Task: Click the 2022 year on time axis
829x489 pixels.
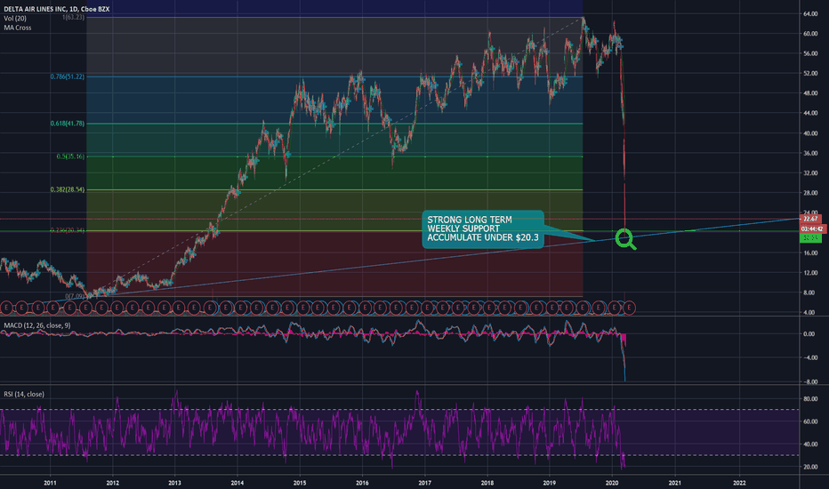Action: (x=739, y=483)
